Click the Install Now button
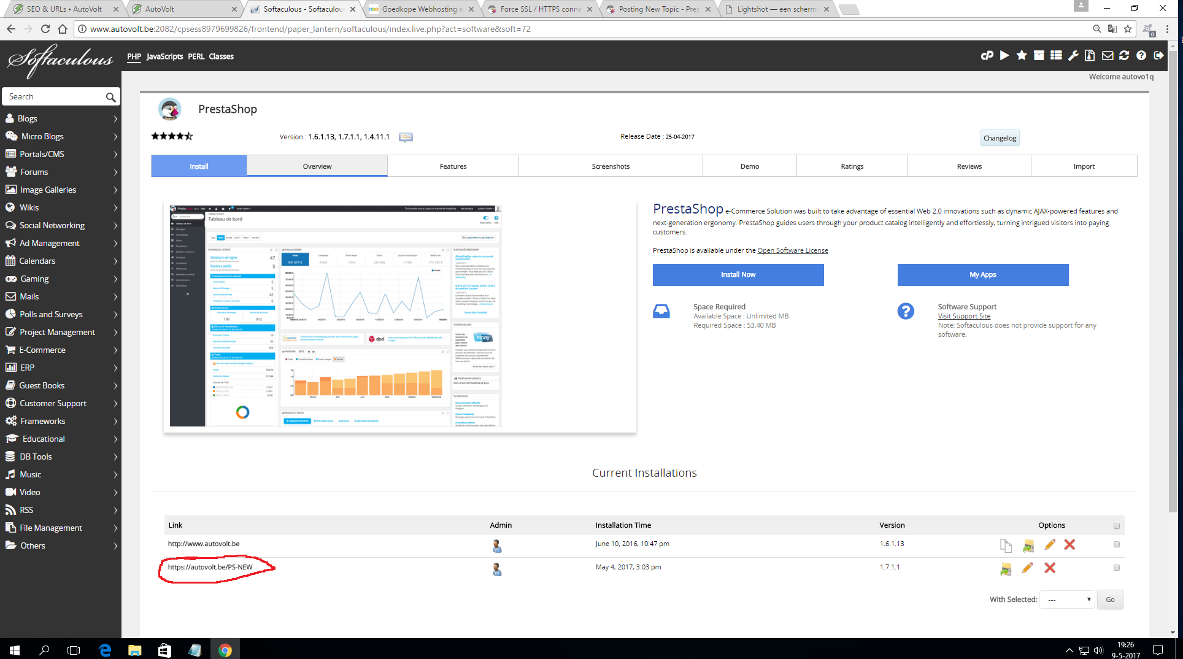1183x659 pixels. [738, 275]
